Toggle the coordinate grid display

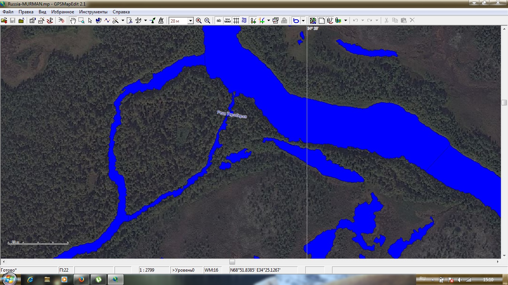(236, 21)
